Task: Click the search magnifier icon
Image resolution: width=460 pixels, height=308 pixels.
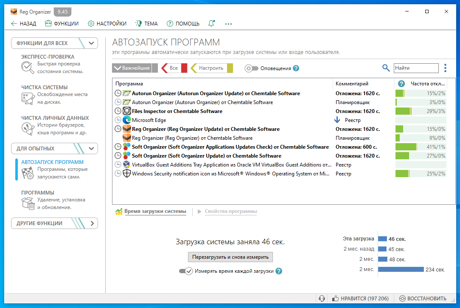Action: (386, 68)
